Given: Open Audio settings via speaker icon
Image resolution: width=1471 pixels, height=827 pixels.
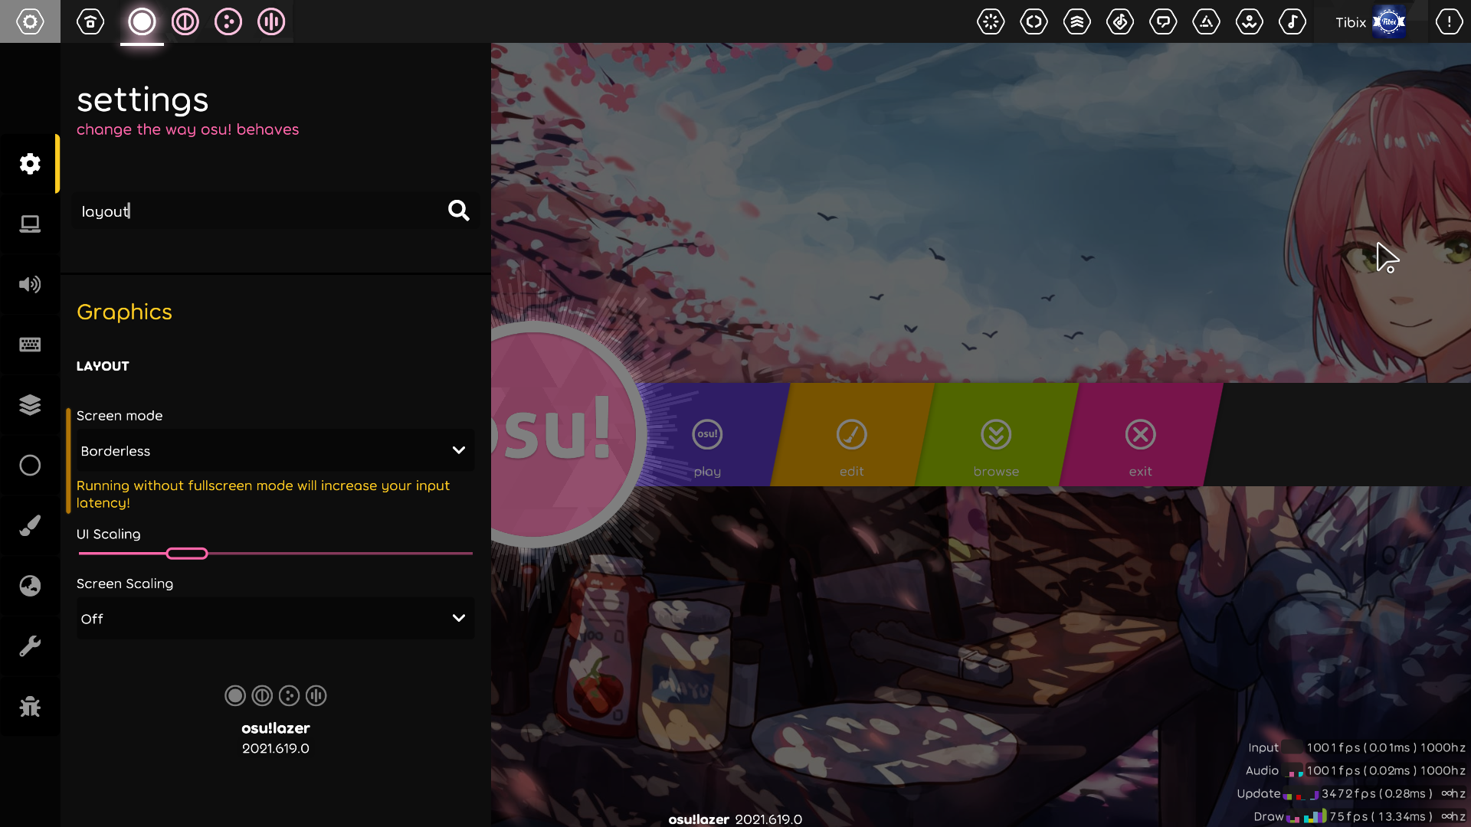Looking at the screenshot, I should coord(30,284).
